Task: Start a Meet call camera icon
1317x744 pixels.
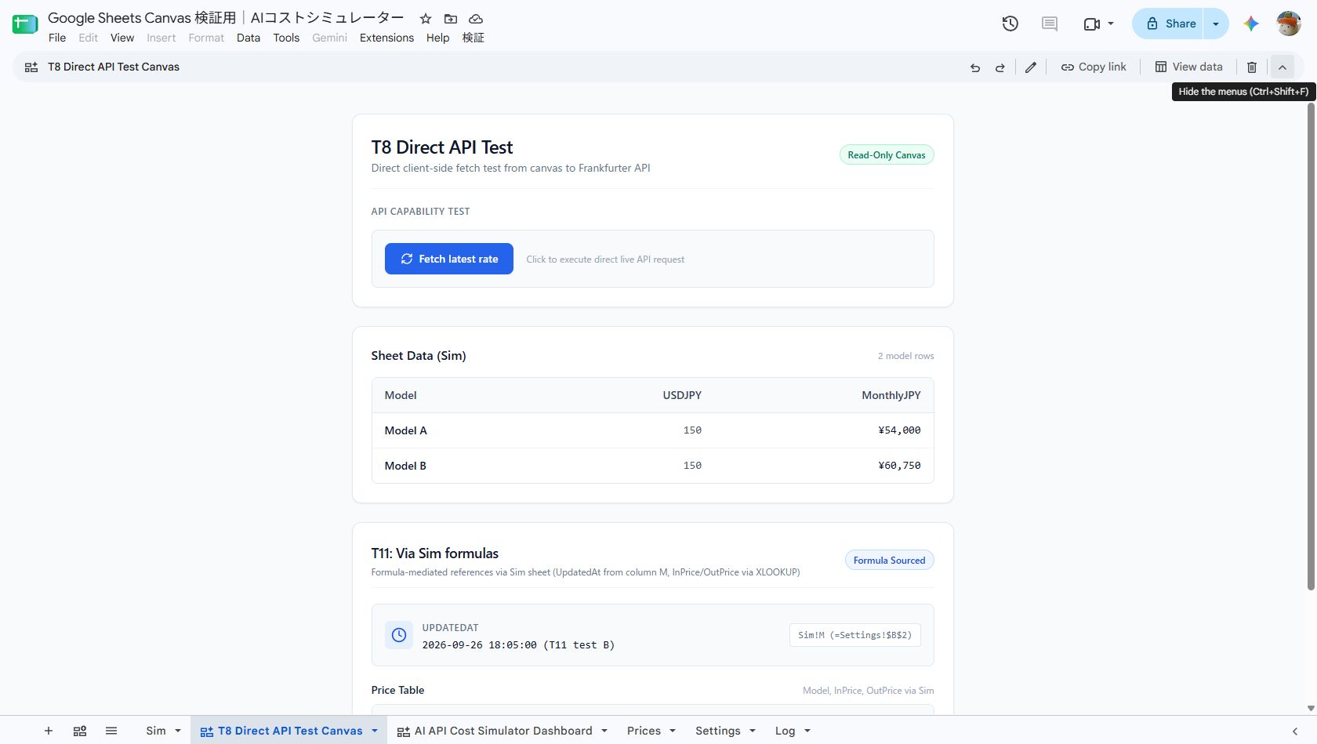Action: 1091,24
